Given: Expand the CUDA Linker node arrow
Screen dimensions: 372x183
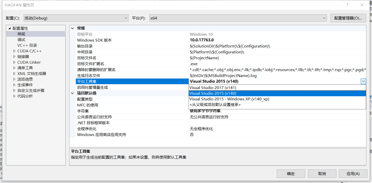Looking at the screenshot, I should tap(14, 62).
